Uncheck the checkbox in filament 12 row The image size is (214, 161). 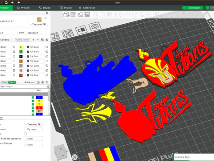[x=33, y=111]
